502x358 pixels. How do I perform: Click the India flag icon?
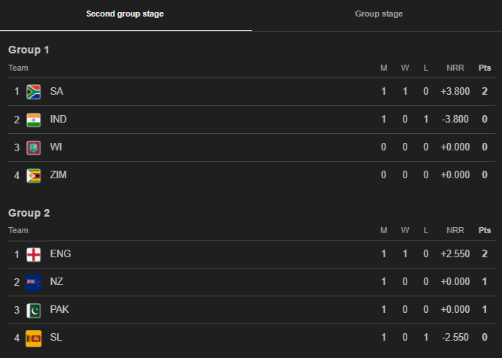tap(33, 120)
